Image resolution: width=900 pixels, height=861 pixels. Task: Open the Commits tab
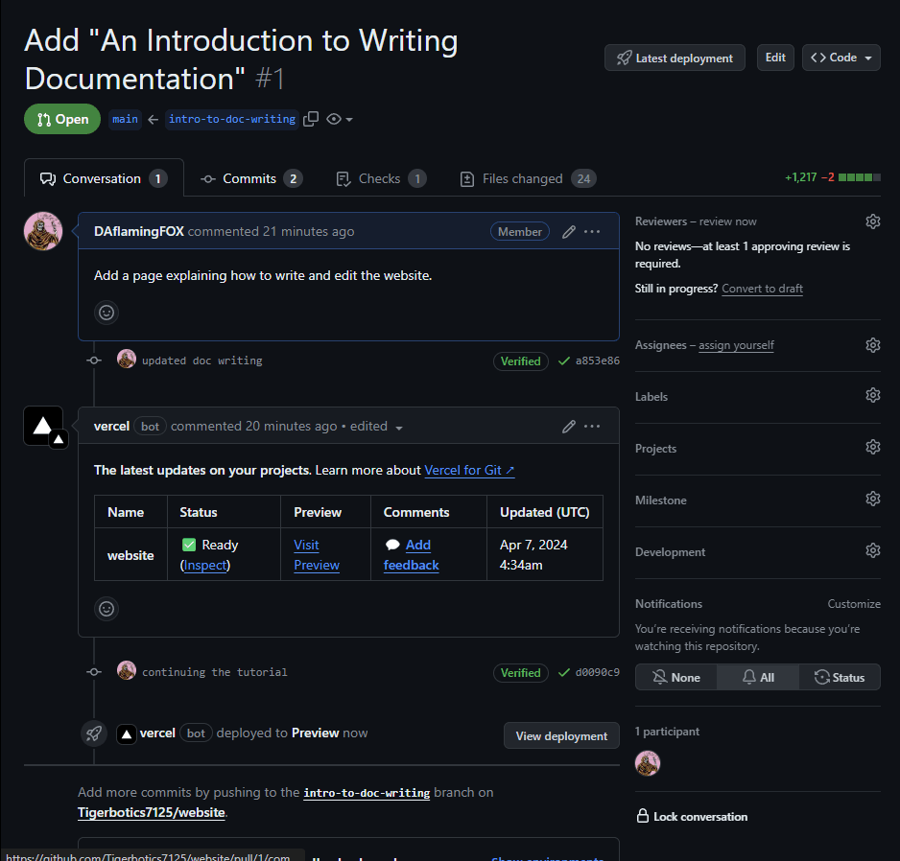pyautogui.click(x=250, y=178)
